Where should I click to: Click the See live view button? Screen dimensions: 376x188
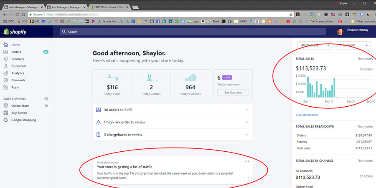[x=233, y=93]
